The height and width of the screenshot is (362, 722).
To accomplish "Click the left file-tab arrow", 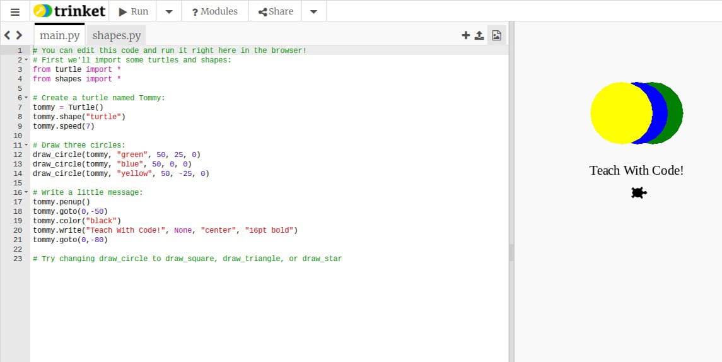I will (x=8, y=35).
